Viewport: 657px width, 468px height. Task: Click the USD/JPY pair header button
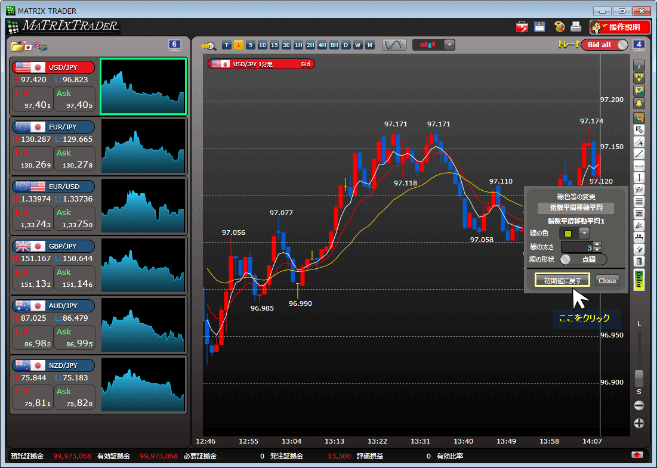point(54,67)
